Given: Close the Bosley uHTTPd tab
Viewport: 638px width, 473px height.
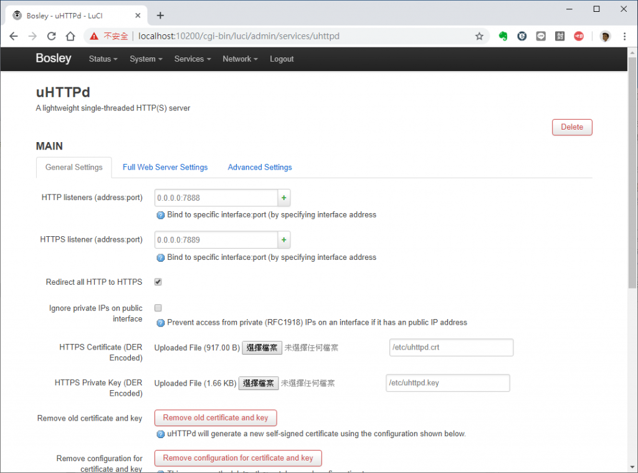Looking at the screenshot, I should click(x=138, y=16).
